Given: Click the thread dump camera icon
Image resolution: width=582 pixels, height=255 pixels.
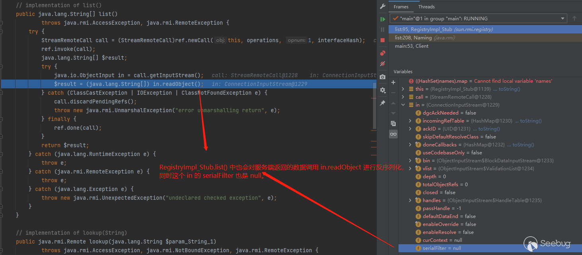Looking at the screenshot, I should [x=383, y=77].
